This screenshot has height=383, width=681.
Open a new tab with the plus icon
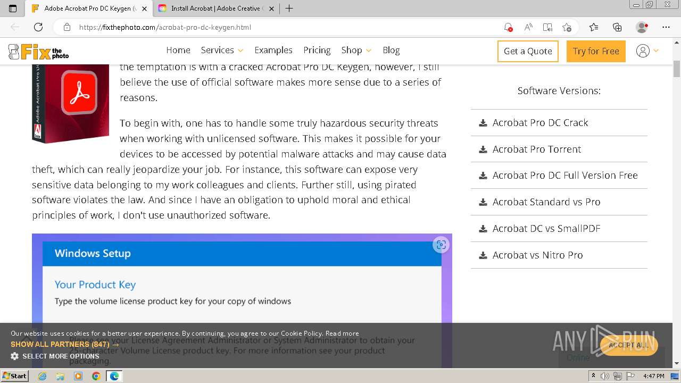click(289, 9)
